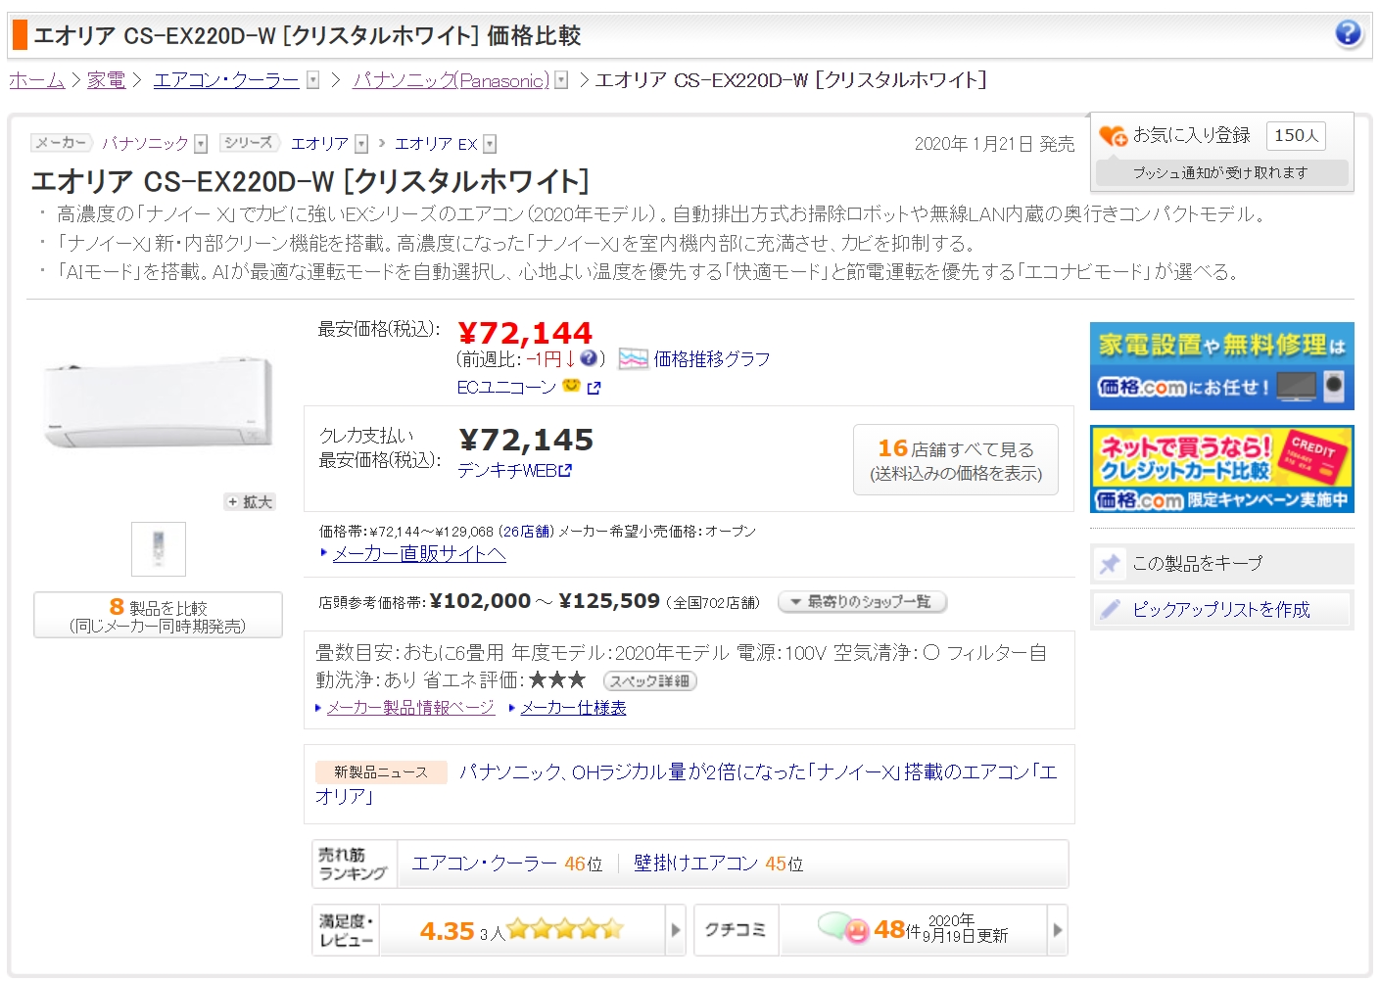
Task: Click the smiley badge next to ECユニコーン
Action: pos(571,386)
